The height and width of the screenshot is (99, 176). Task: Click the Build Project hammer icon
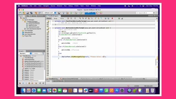click(x=64, y=13)
